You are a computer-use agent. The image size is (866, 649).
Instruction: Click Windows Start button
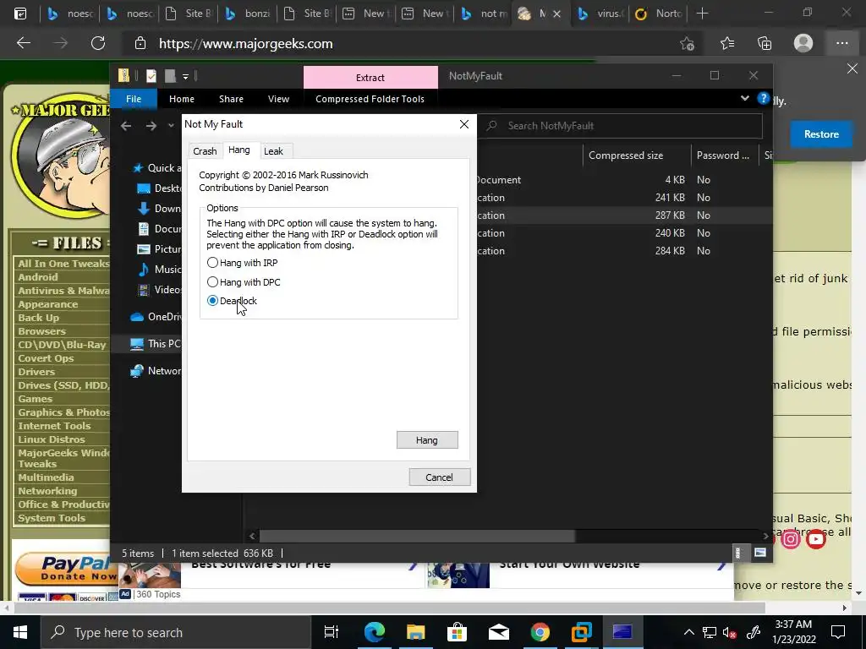pos(20,632)
